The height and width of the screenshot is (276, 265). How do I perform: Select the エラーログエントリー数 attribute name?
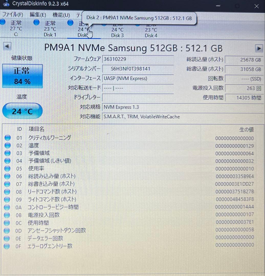(x=50, y=246)
